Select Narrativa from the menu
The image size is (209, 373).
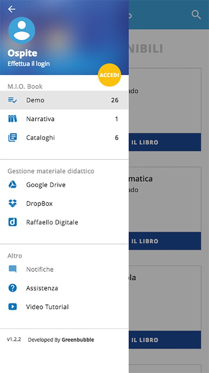click(64, 119)
